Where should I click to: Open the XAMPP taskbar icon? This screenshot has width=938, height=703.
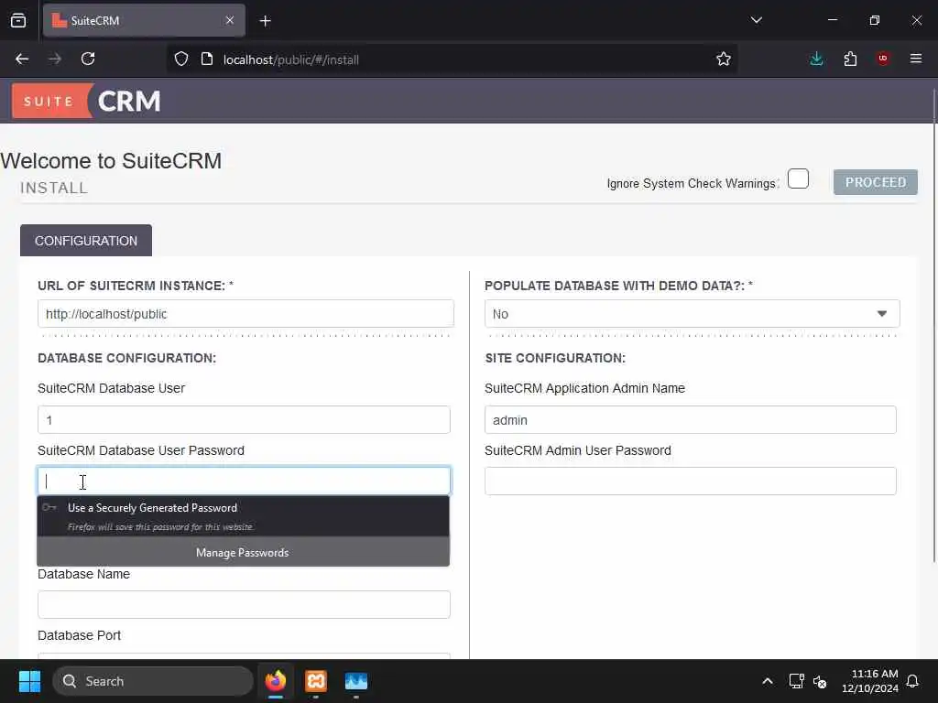316,681
